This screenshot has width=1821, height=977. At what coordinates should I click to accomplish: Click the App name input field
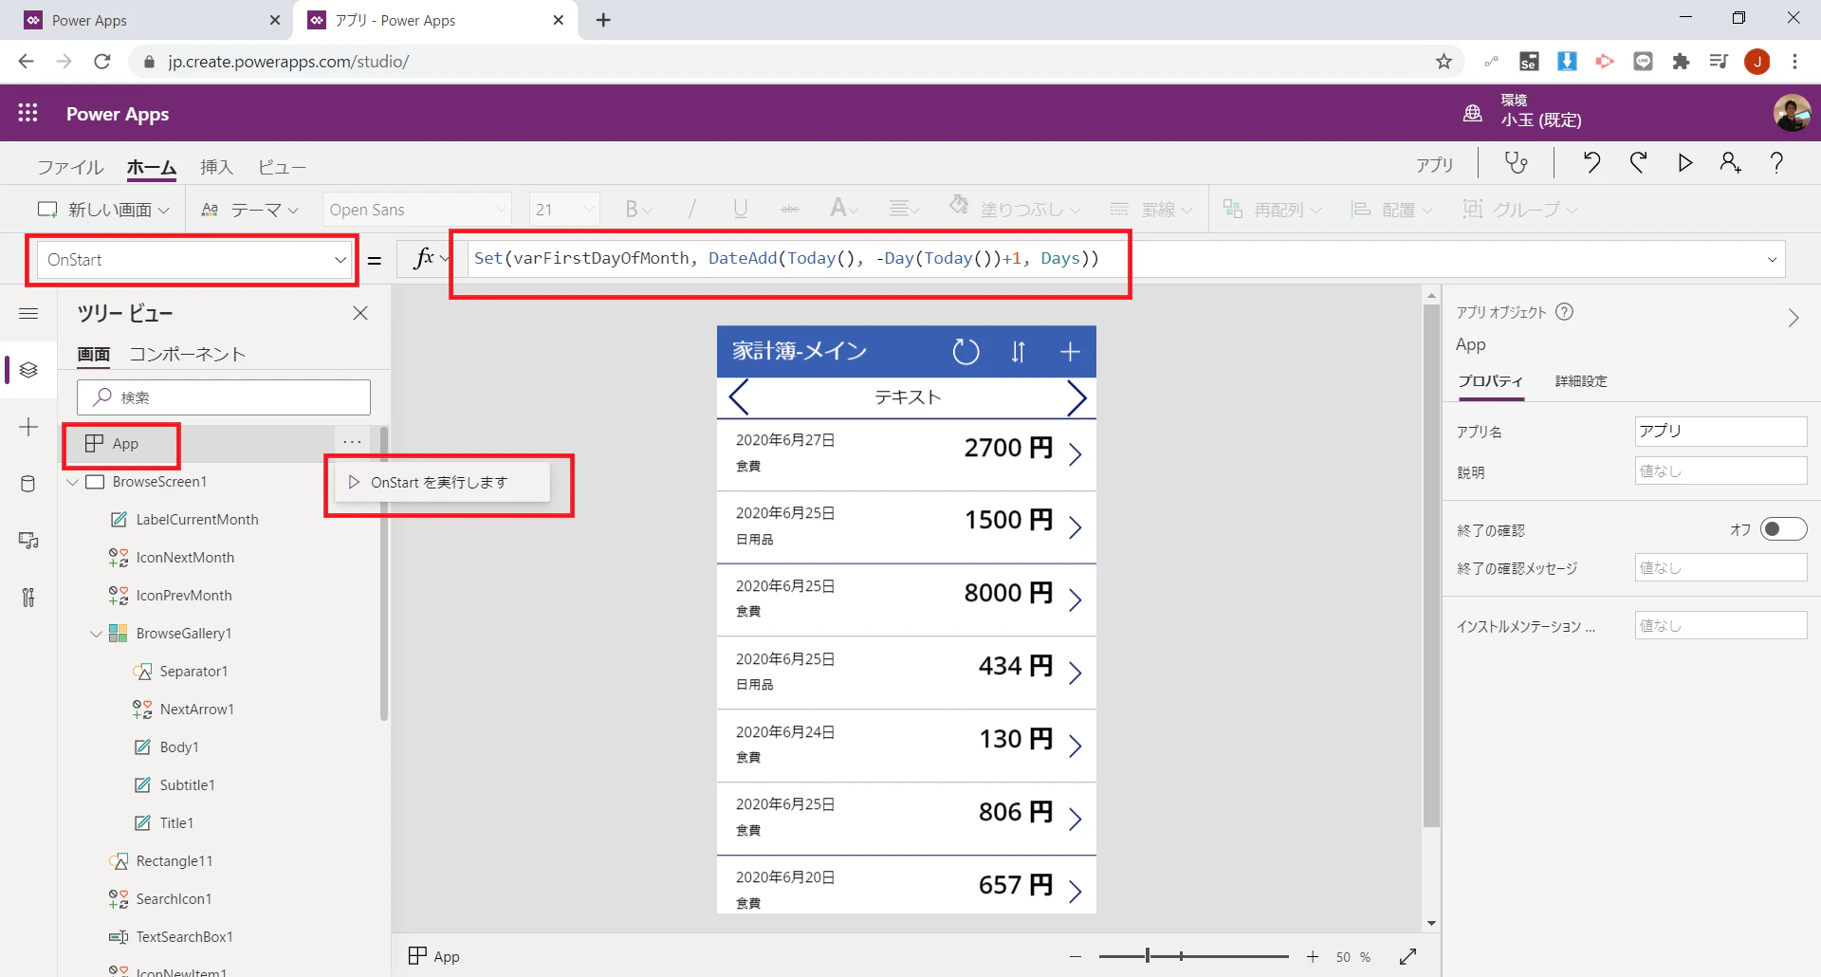[1720, 431]
